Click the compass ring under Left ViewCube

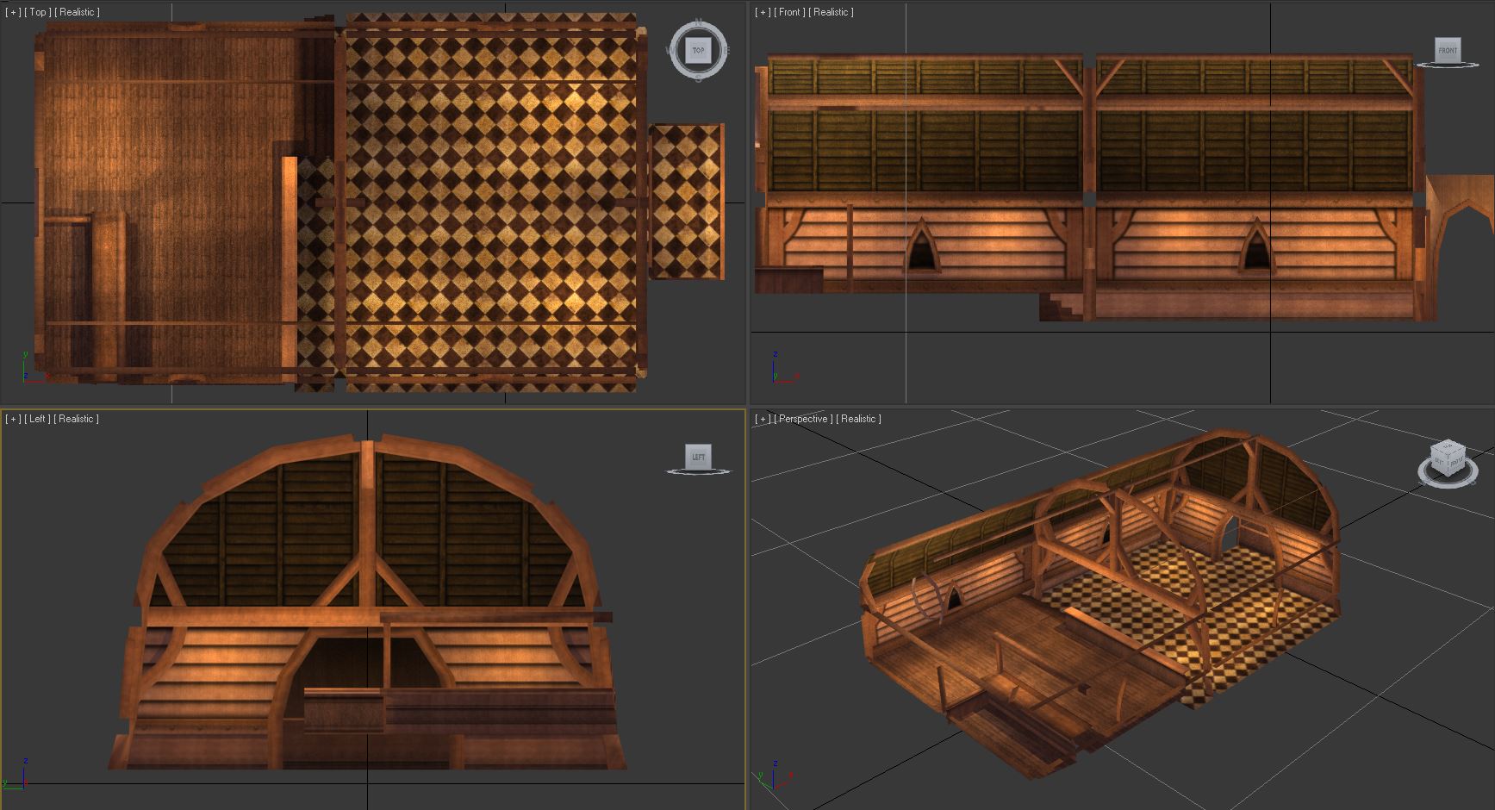[x=699, y=471]
